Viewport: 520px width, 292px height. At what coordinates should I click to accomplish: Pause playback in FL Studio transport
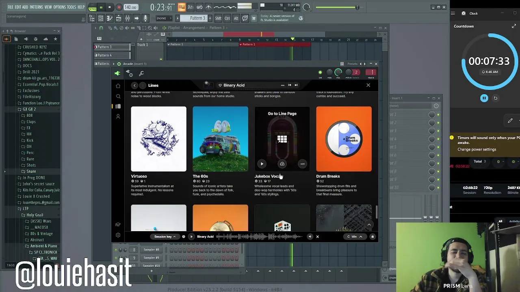[x=101, y=7]
